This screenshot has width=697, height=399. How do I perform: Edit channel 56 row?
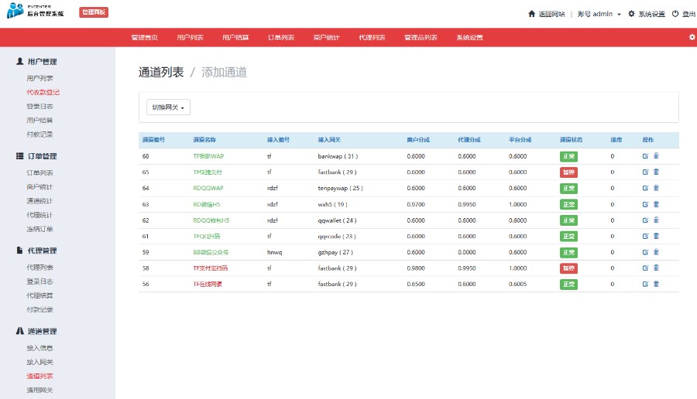pyautogui.click(x=645, y=284)
